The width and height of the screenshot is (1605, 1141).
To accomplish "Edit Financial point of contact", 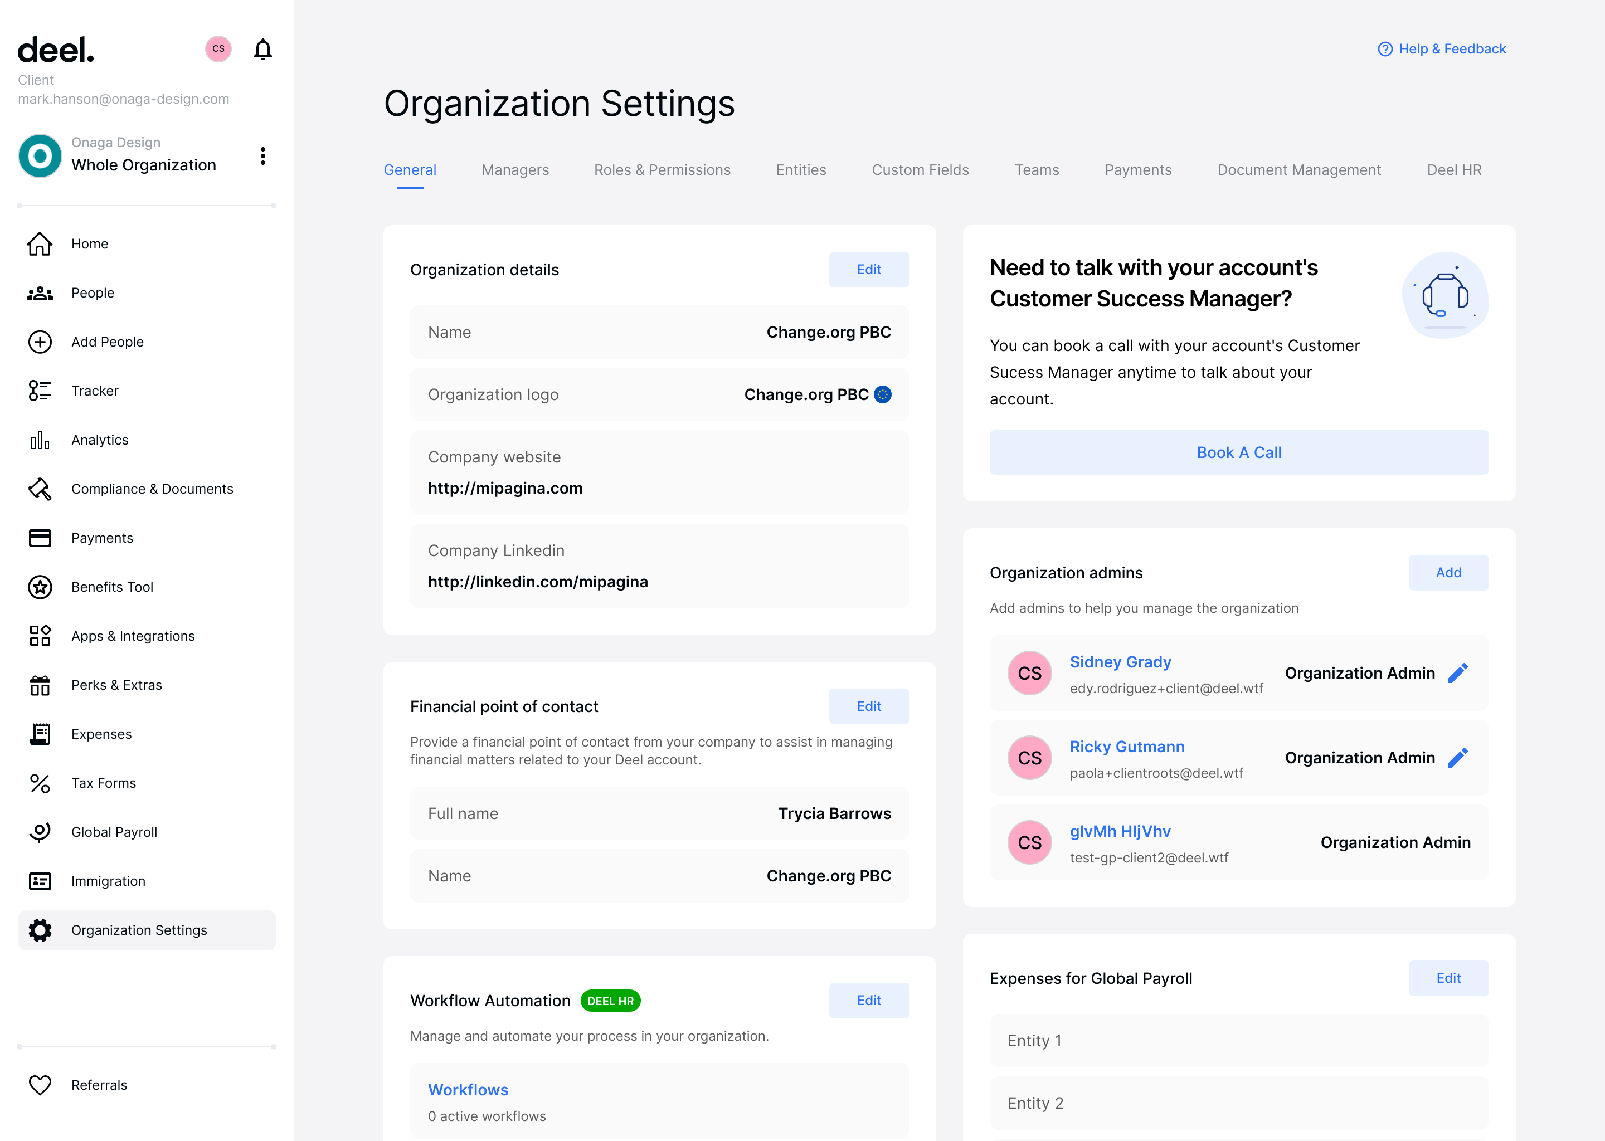I will coord(869,706).
